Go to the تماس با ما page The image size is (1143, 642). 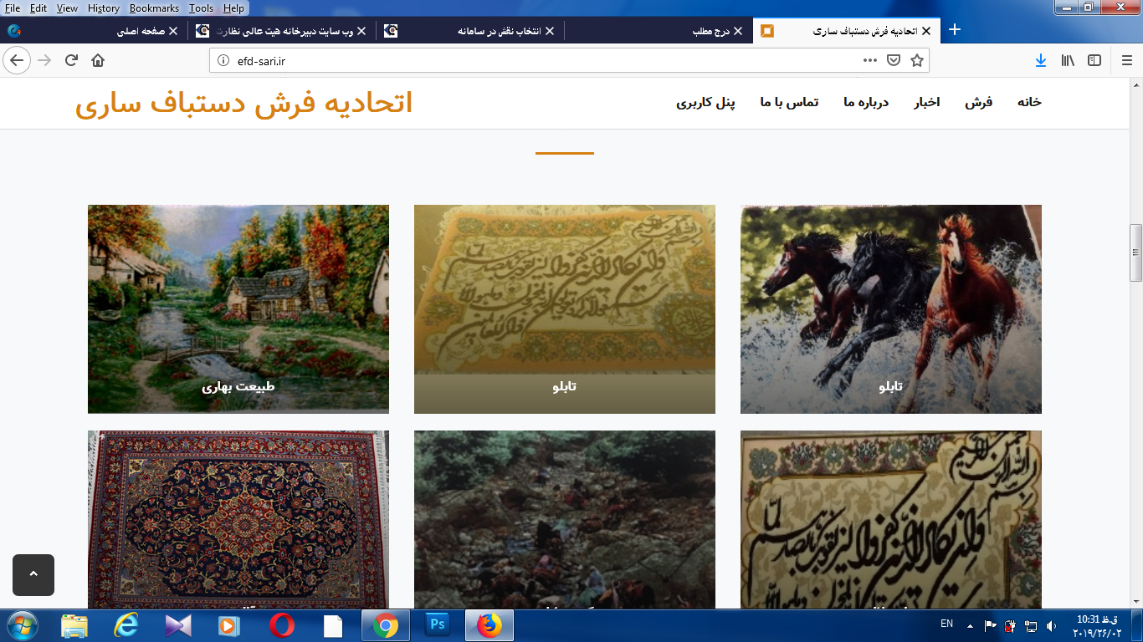(x=789, y=102)
